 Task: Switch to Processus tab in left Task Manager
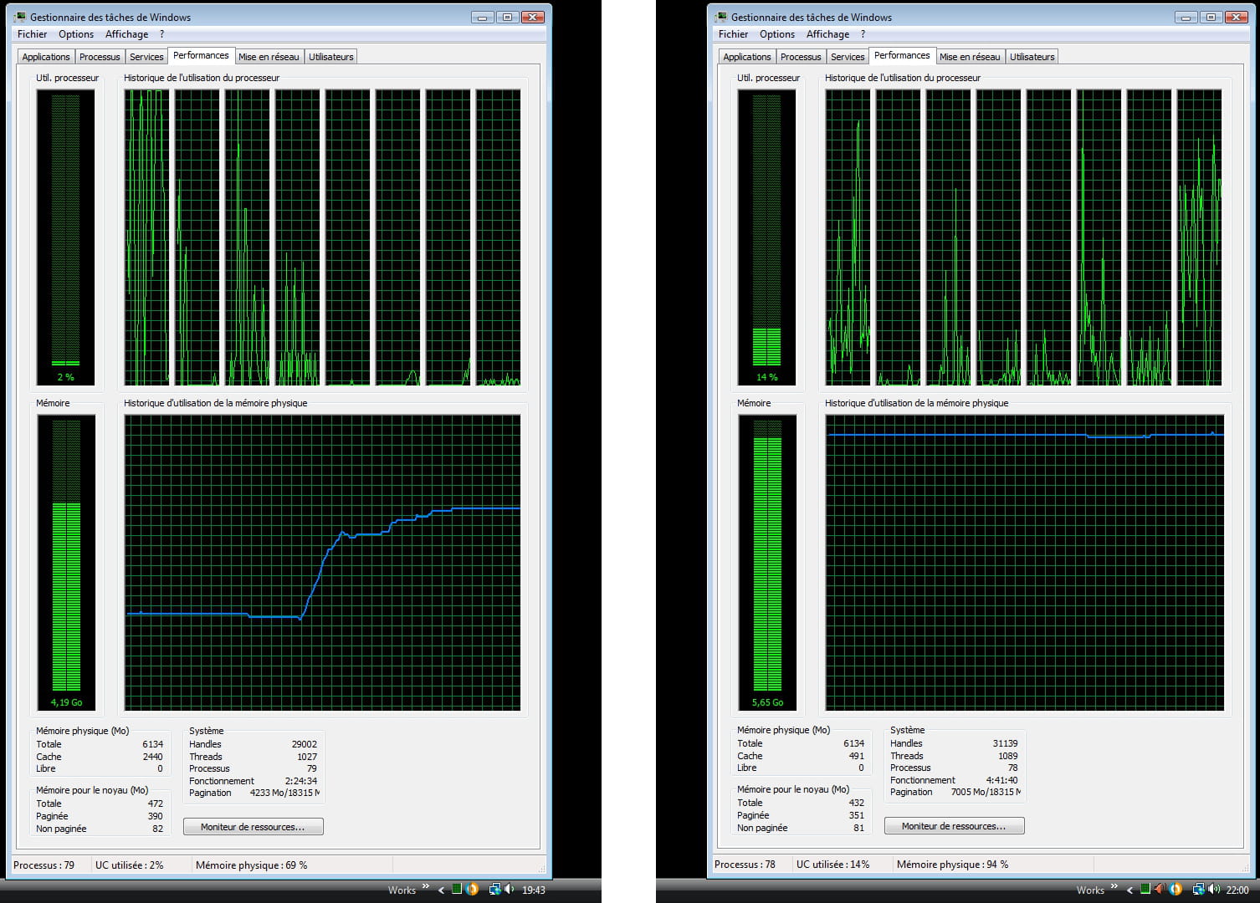[100, 57]
